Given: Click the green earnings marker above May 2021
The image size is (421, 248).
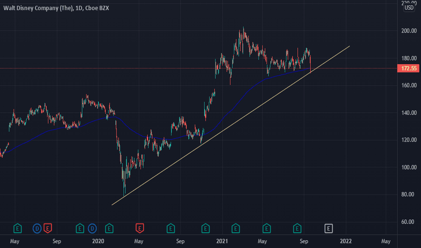Looking at the screenshot, I should tap(267, 229).
